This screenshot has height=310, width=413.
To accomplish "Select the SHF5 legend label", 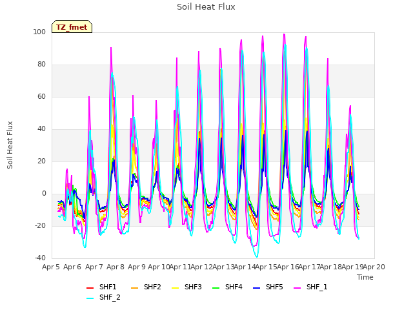I will pyautogui.click(x=274, y=287).
